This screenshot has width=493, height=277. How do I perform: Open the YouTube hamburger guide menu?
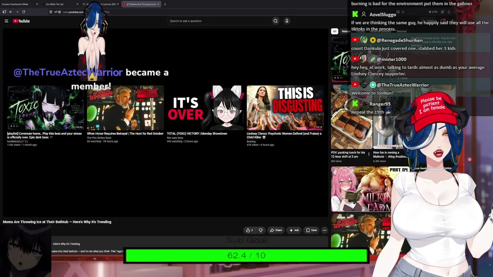[7, 21]
